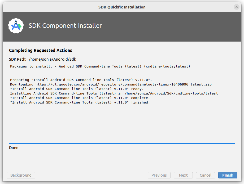The width and height of the screenshot is (244, 184).
Task: Click the 'SDK Path:' label
Action: [18, 59]
